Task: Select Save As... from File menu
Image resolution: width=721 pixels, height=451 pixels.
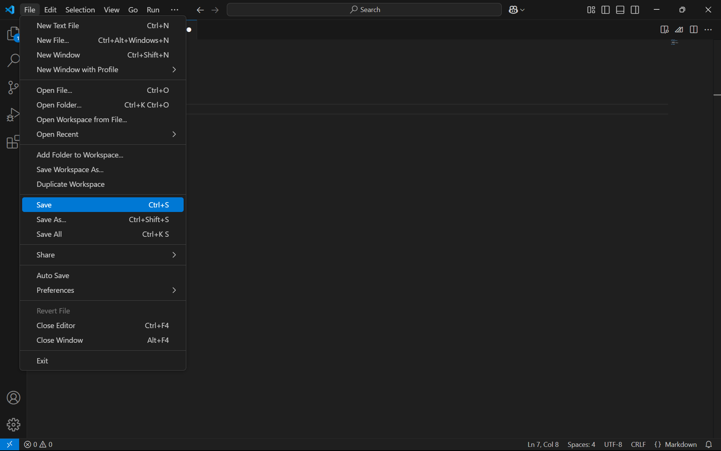Action: pyautogui.click(x=51, y=219)
